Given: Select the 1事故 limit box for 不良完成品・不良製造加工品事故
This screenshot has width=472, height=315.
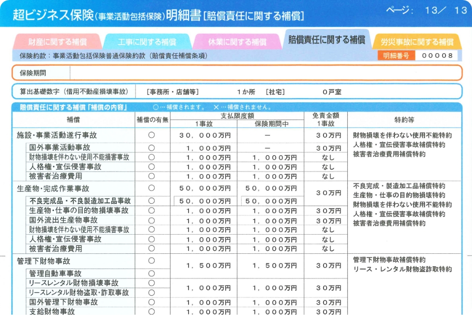Looking at the screenshot, I should [x=204, y=201].
